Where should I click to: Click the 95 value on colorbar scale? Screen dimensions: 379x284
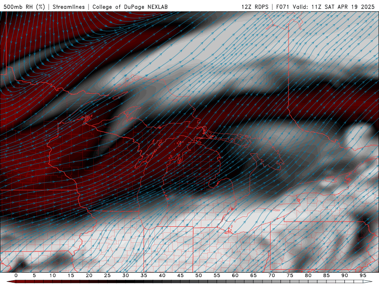[x=363, y=275]
